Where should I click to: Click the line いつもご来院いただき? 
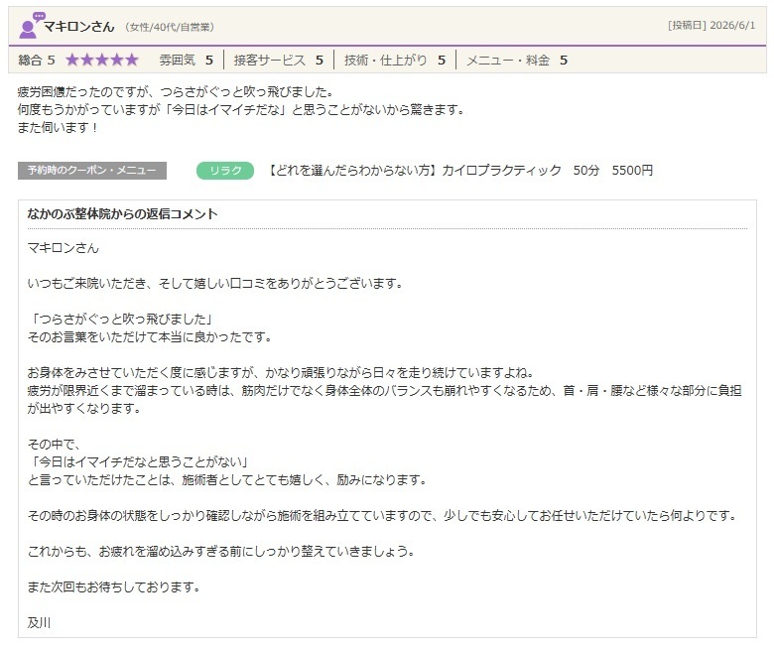coord(215,283)
